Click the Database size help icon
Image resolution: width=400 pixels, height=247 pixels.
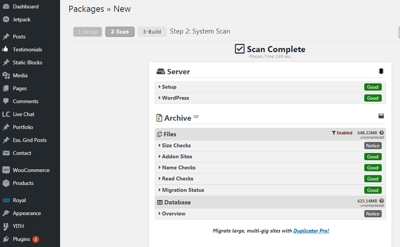click(381, 201)
